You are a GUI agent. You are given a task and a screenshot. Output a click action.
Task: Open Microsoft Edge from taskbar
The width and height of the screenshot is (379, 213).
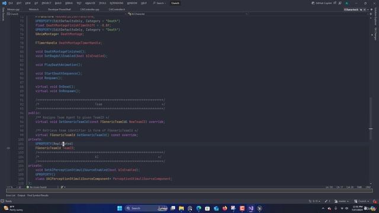point(199,208)
